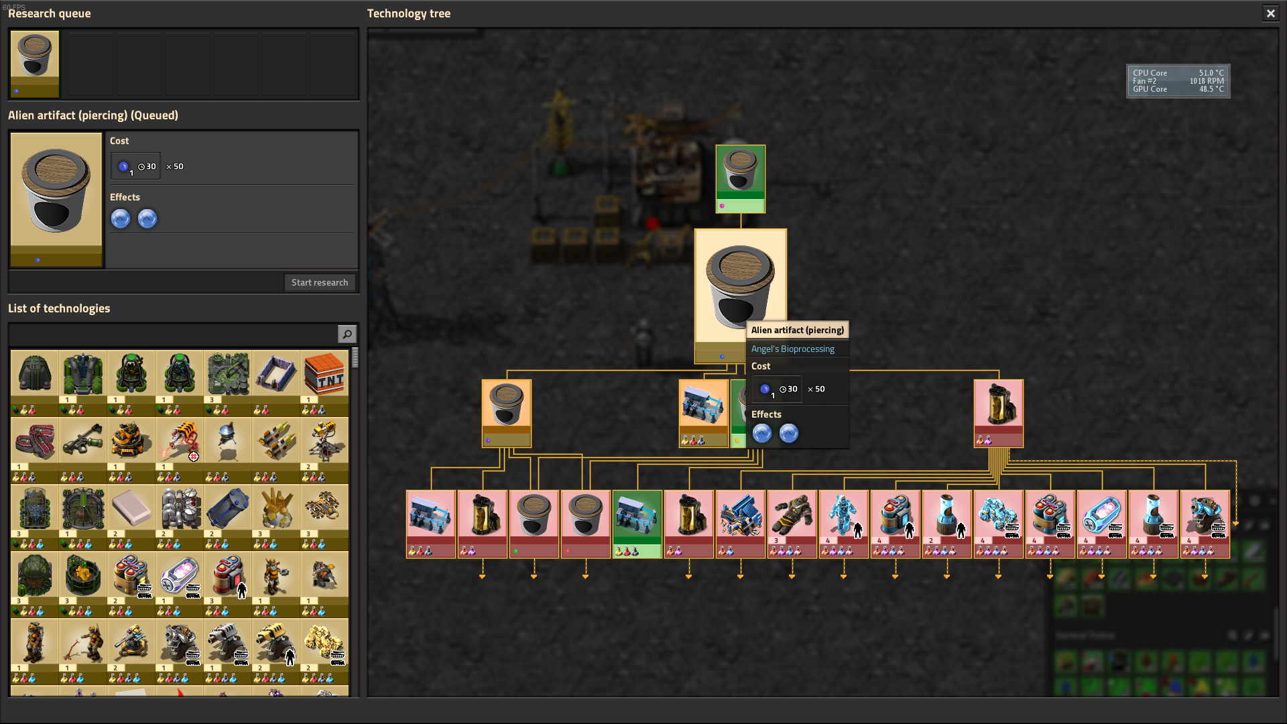Click Angel's Bioprocessing link in tooltip
The width and height of the screenshot is (1287, 724).
coord(792,349)
